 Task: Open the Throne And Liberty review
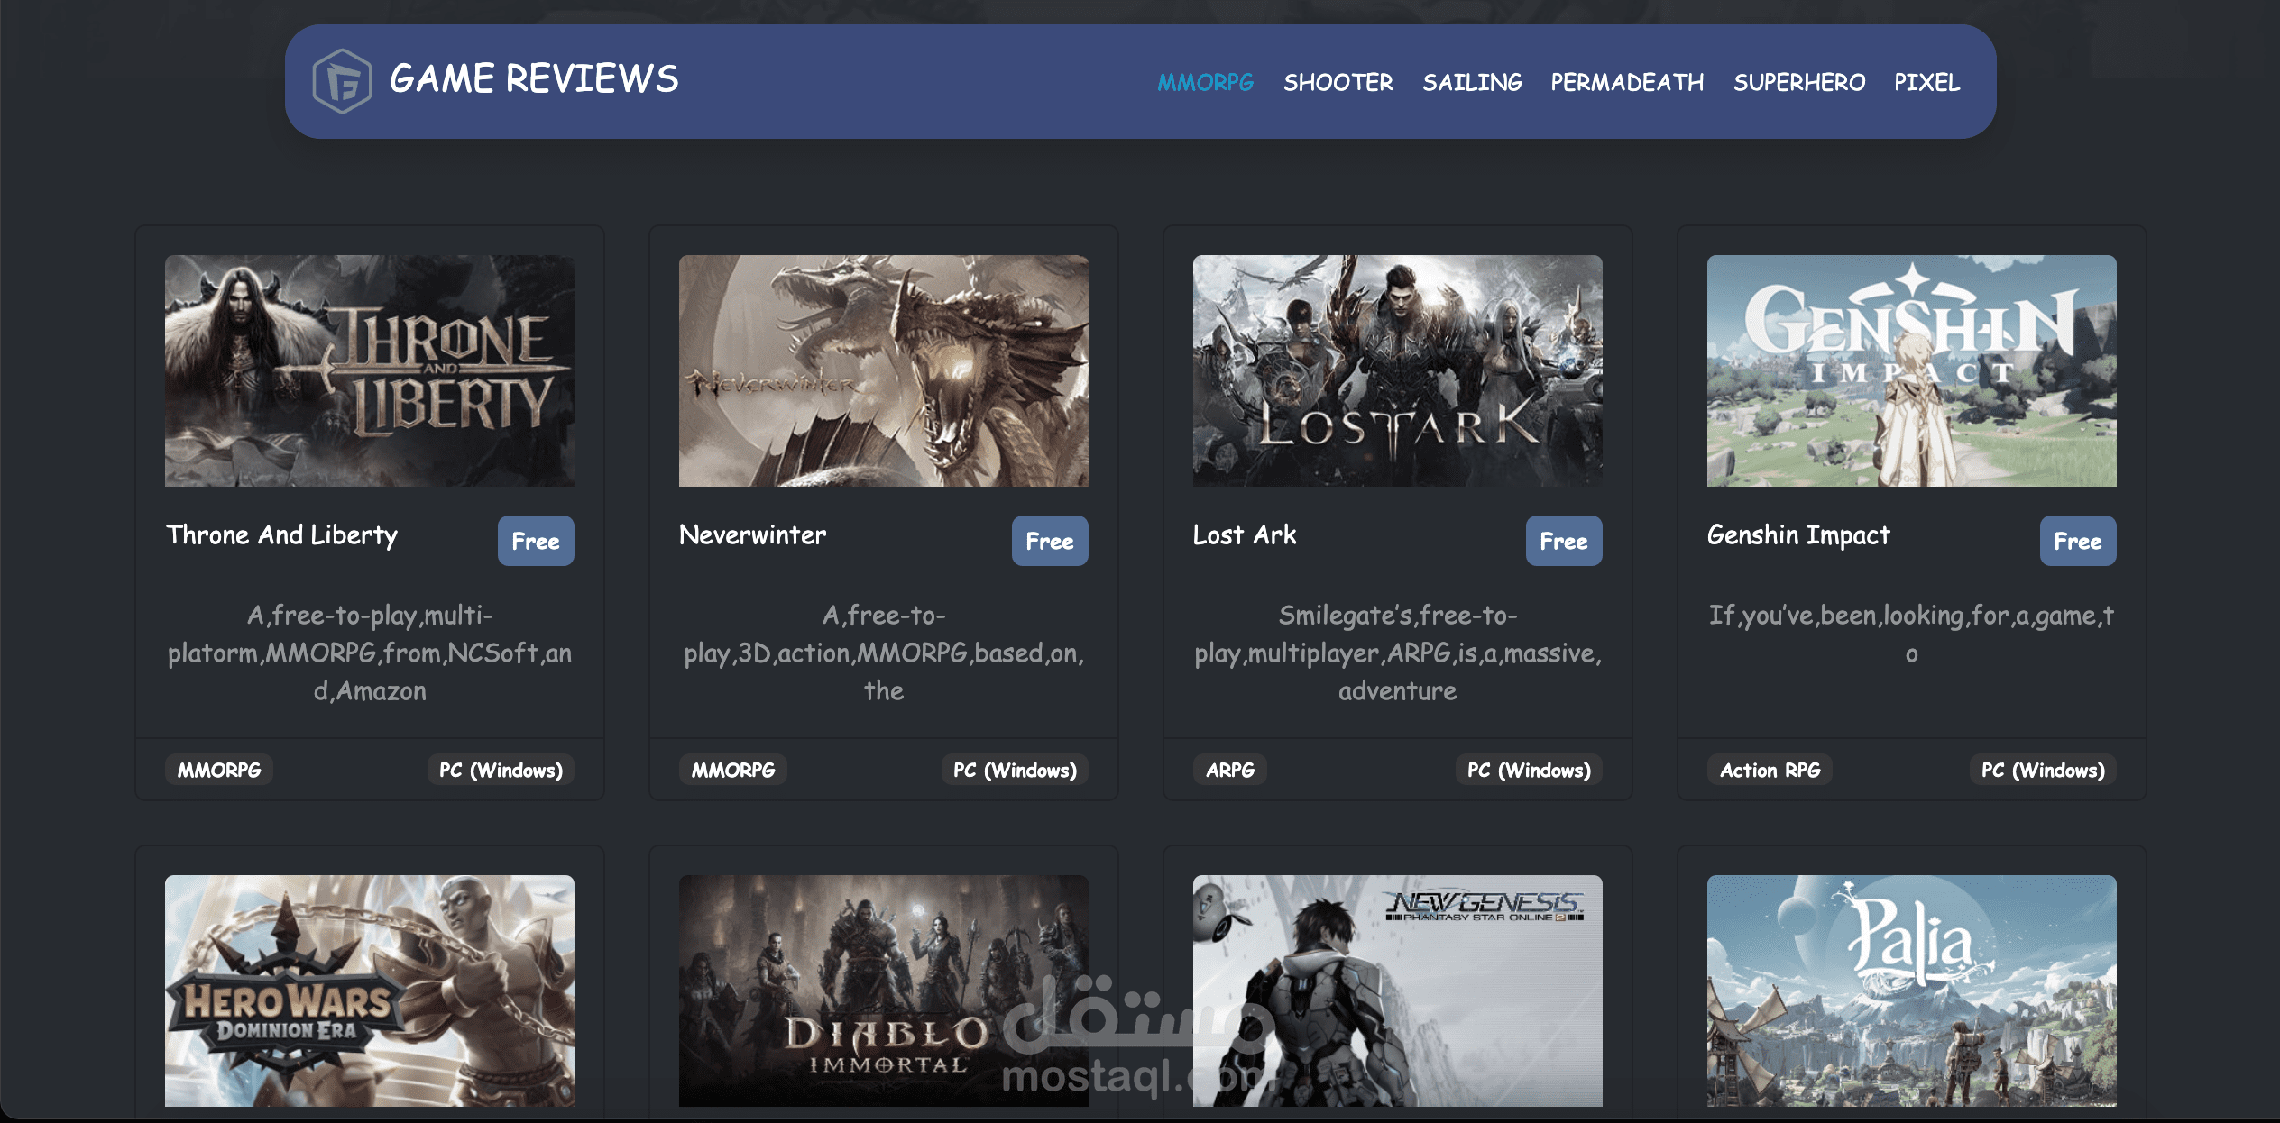pos(282,534)
